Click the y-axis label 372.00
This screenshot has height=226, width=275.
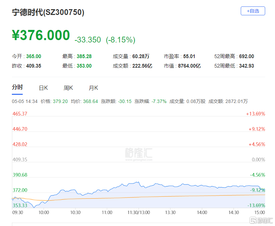pyautogui.click(x=20, y=190)
